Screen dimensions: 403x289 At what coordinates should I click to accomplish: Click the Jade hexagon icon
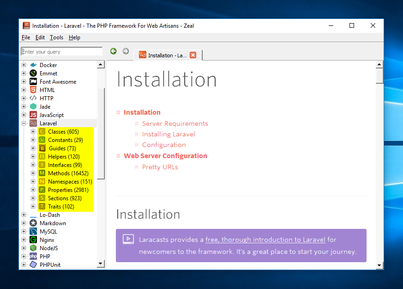pos(33,106)
